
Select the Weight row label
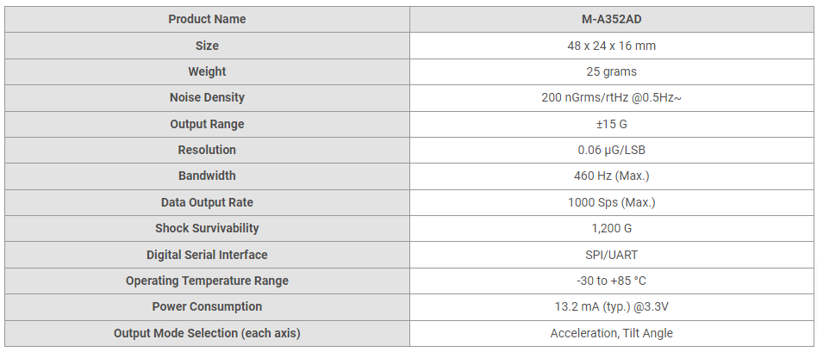[x=207, y=71]
